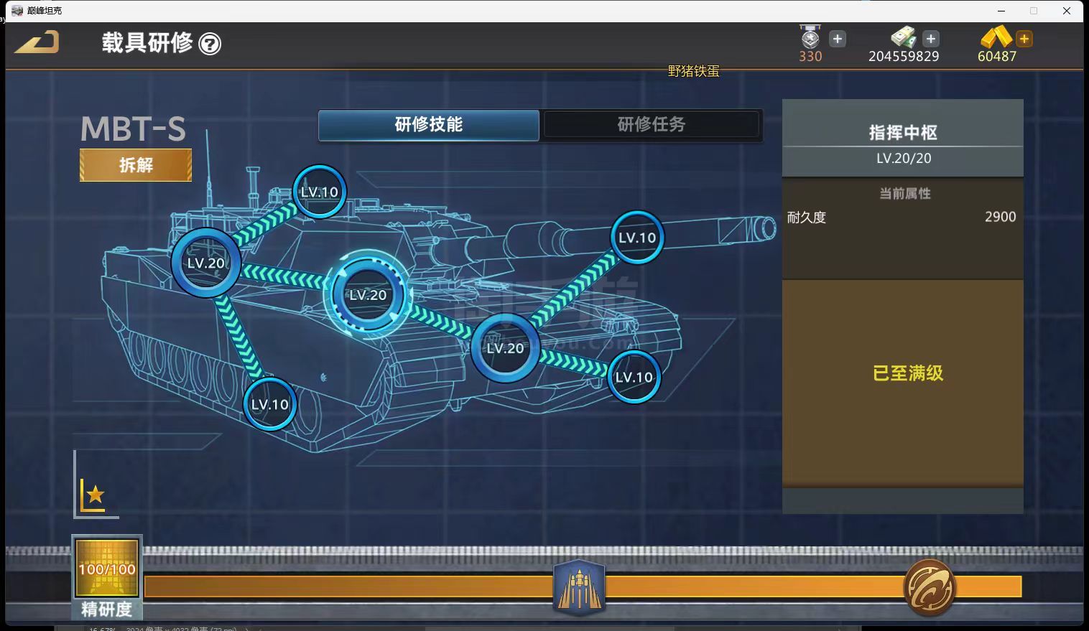Click the orange 精研度 progress bar
This screenshot has width=1089, height=631.
(x=359, y=587)
